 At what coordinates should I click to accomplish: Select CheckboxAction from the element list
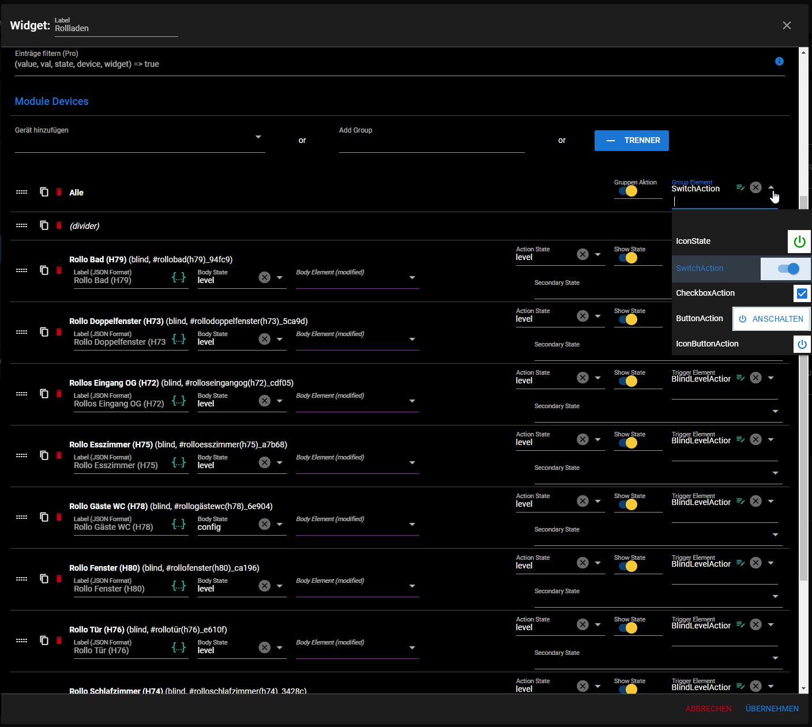pos(742,293)
